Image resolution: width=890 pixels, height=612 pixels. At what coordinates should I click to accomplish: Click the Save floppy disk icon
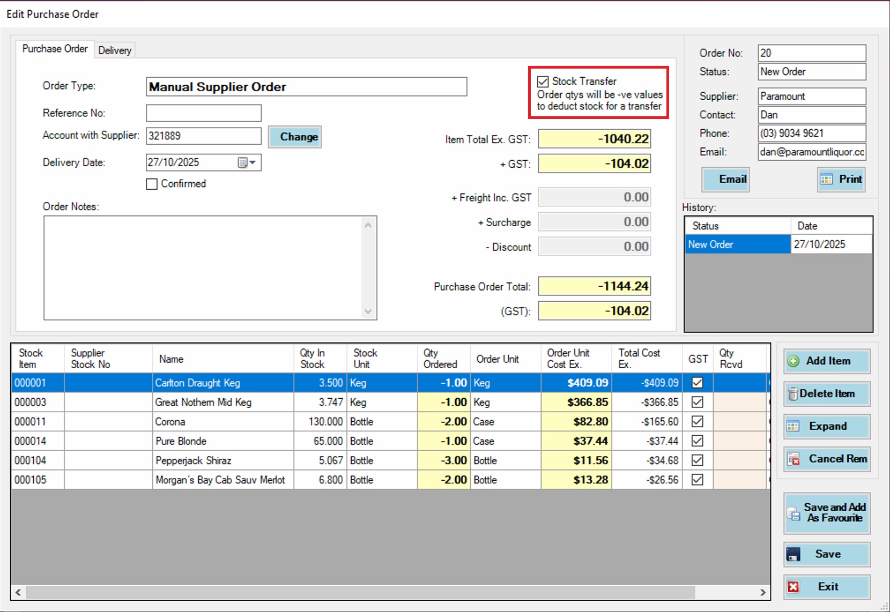click(x=794, y=554)
